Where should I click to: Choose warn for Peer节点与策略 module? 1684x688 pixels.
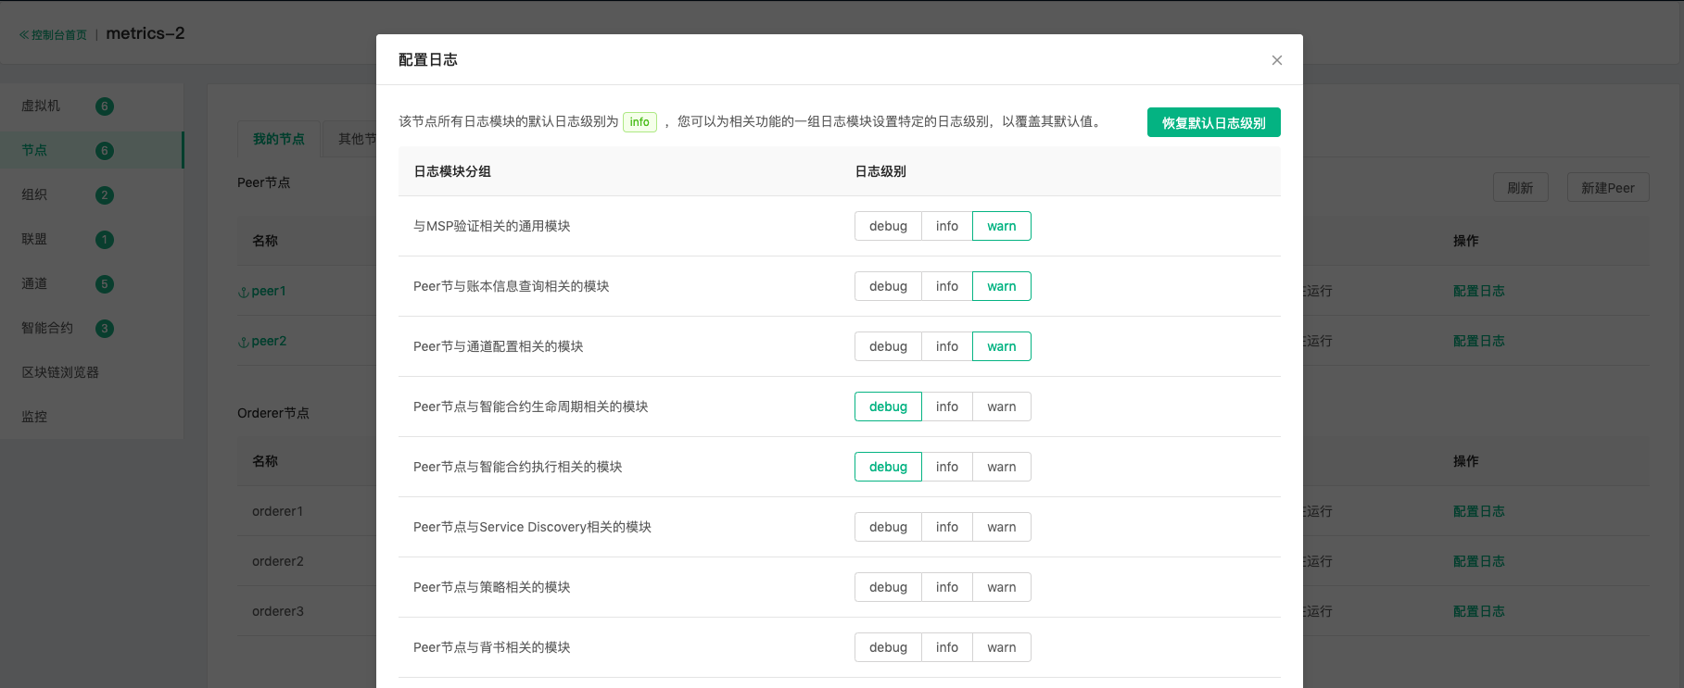click(x=1002, y=587)
